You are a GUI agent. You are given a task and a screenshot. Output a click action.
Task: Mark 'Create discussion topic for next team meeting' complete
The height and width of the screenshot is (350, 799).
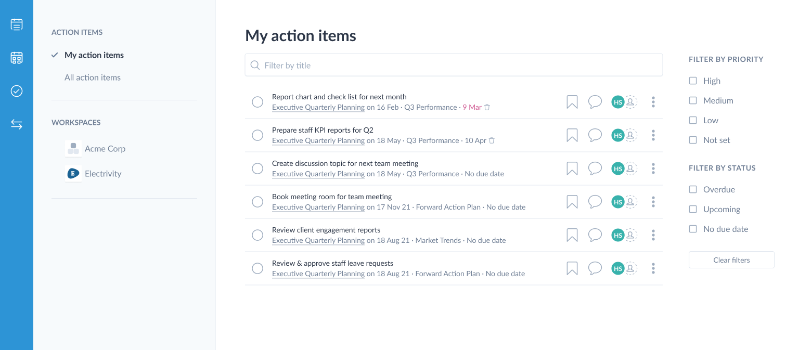257,168
